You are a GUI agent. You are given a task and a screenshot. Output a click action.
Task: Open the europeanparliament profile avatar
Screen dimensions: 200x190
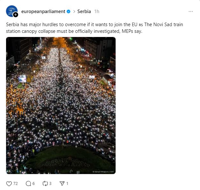click(x=11, y=11)
